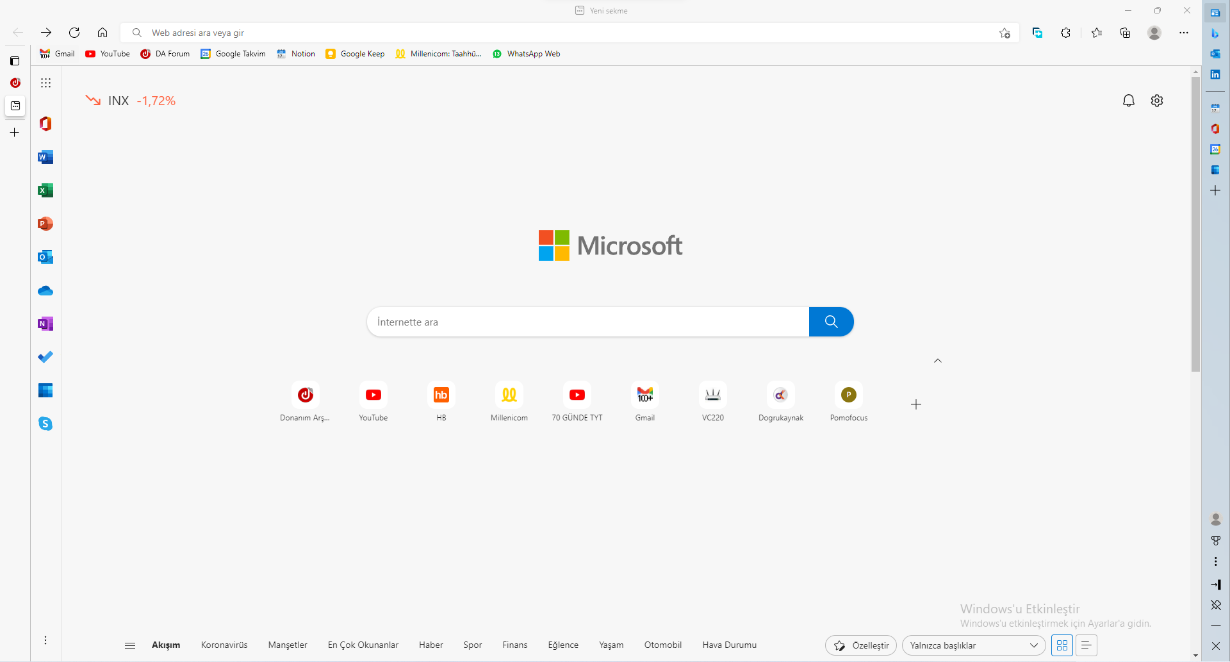Collapse the quick links with chevron
The image size is (1230, 662).
[938, 361]
